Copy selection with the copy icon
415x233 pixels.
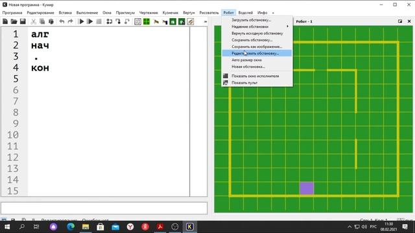(x=42, y=21)
